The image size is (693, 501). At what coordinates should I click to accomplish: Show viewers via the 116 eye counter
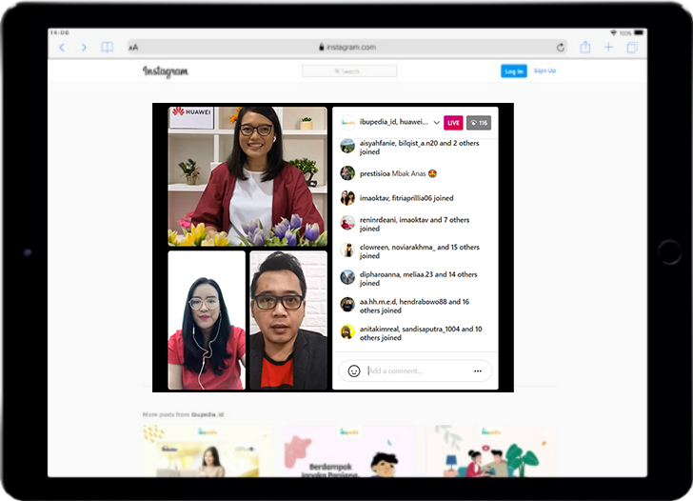479,123
